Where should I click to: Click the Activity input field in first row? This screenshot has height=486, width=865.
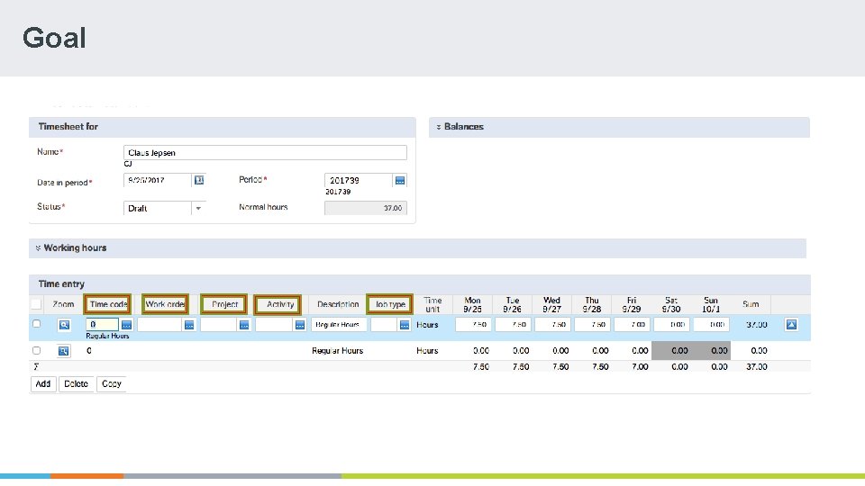(274, 325)
